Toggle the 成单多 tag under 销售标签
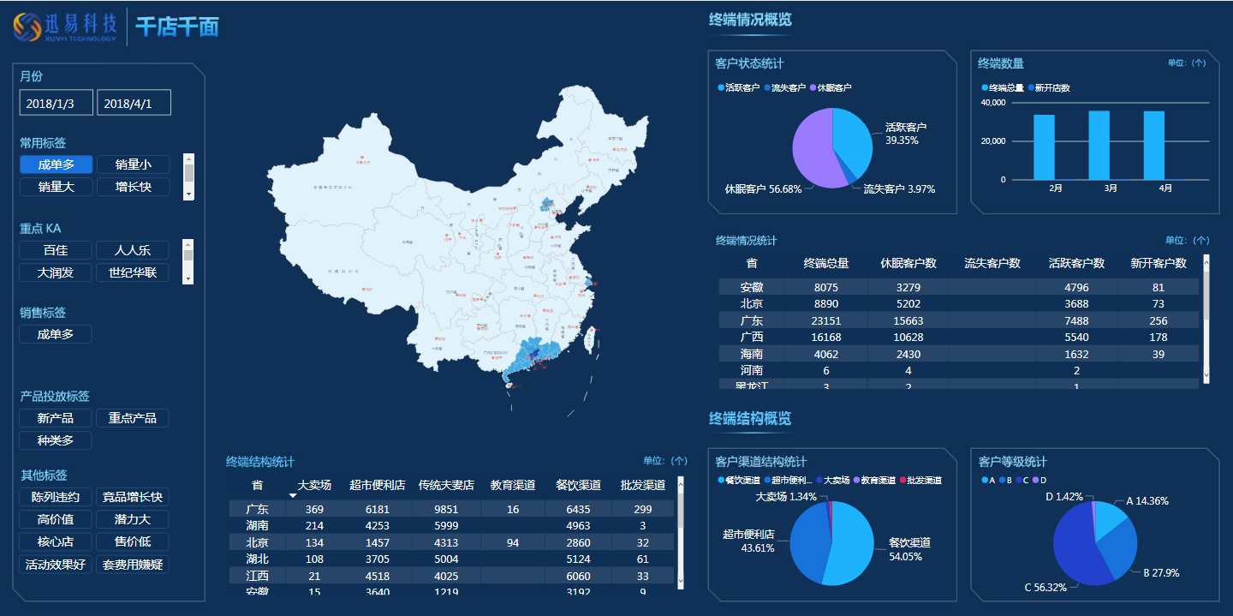This screenshot has width=1233, height=616. pos(56,334)
